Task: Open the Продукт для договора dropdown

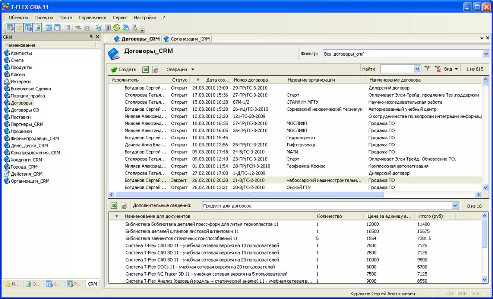Action: click(x=455, y=206)
